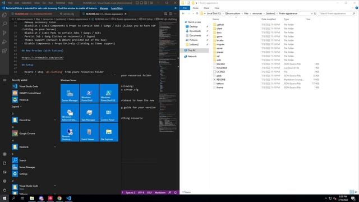Sort files by Date modified column header
The image size is (359, 202).
pyautogui.click(x=268, y=19)
